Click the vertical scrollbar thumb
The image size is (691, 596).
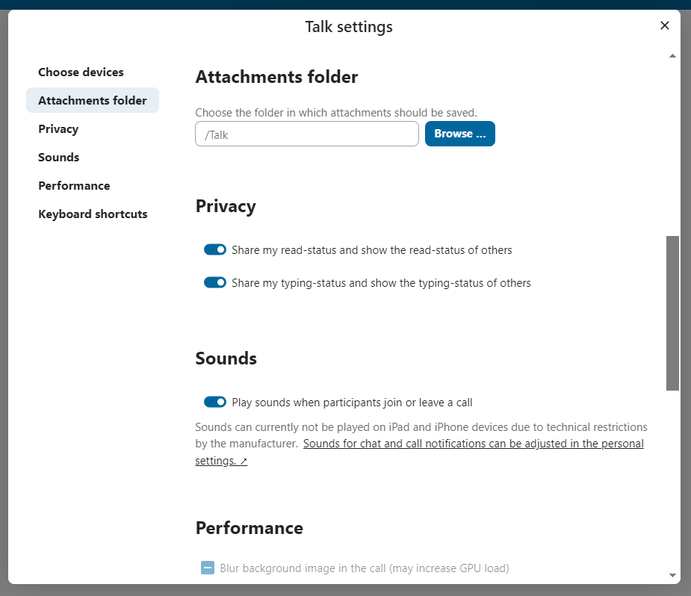click(672, 312)
